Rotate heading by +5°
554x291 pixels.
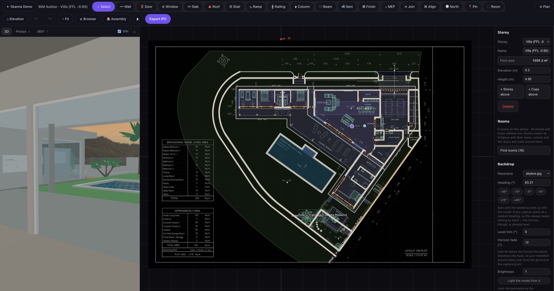coord(540,191)
